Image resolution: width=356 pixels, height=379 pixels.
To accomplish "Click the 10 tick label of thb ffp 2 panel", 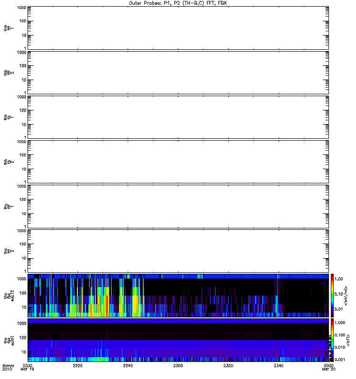I will tap(24, 169).
